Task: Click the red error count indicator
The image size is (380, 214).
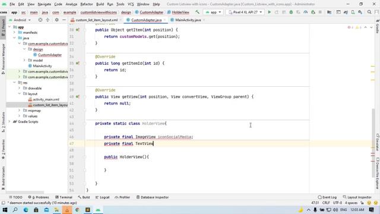Action: pos(350,27)
